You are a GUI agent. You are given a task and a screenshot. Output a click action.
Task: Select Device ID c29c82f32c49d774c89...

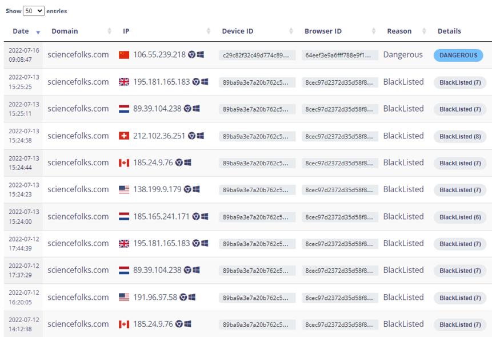[x=257, y=55]
